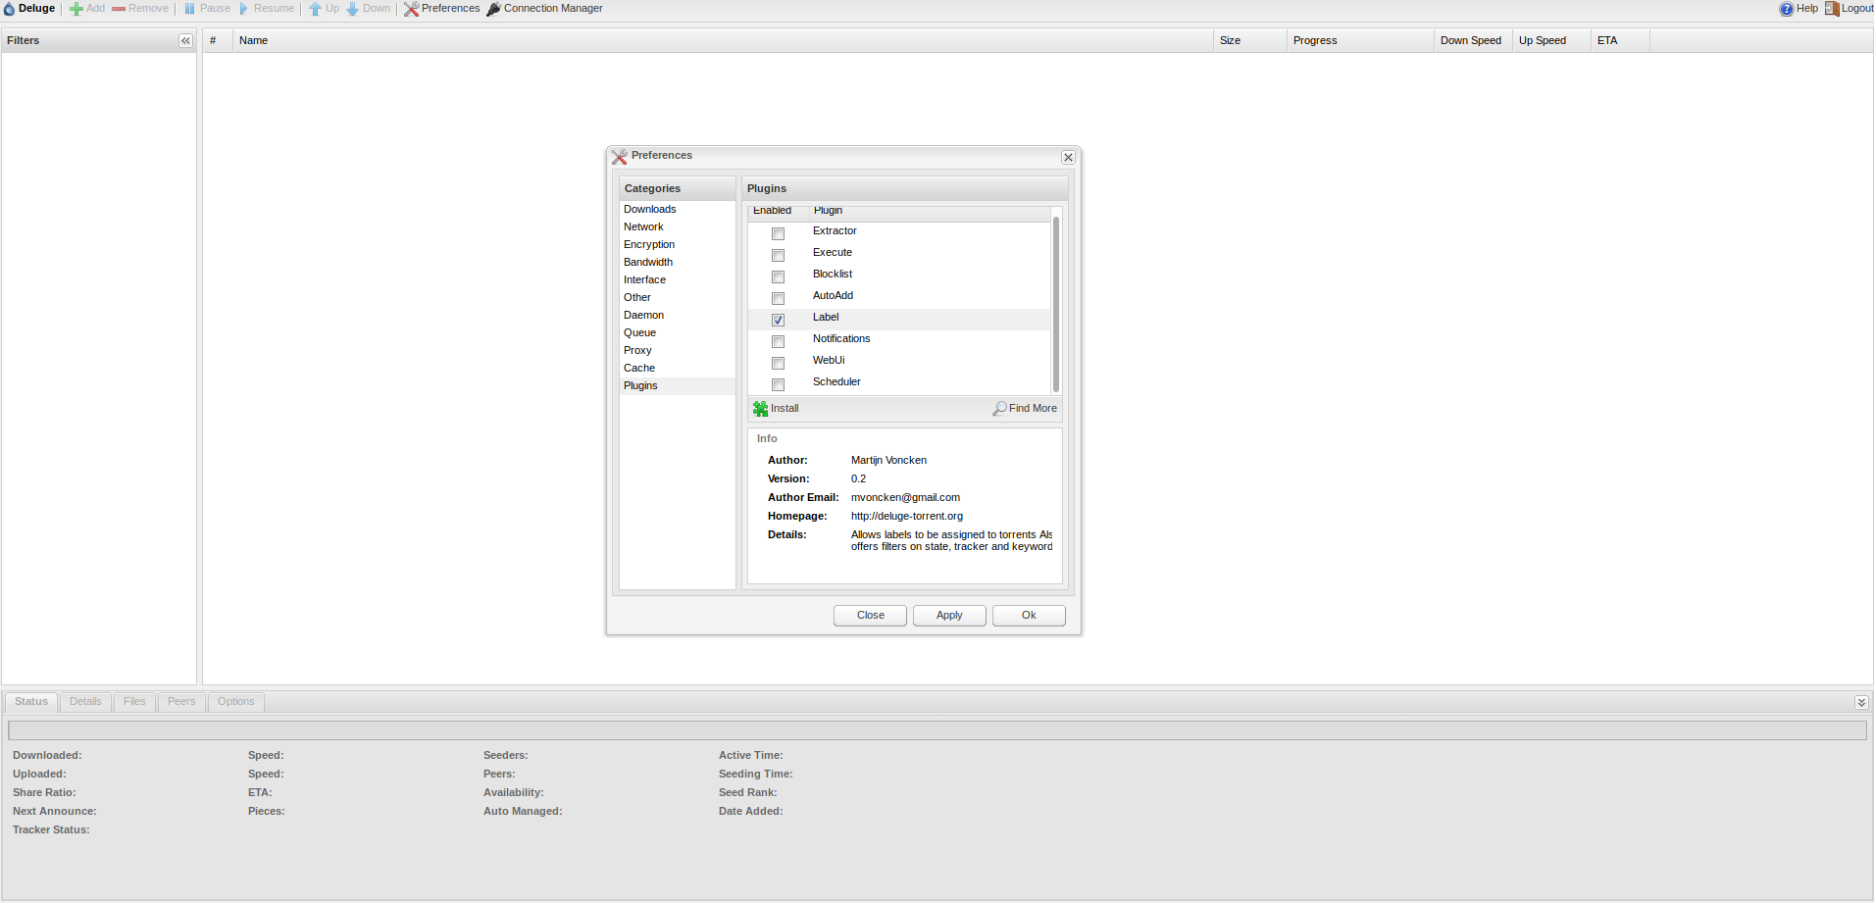Click the Ok button
Screen dimensions: 1874x903
1029,616
